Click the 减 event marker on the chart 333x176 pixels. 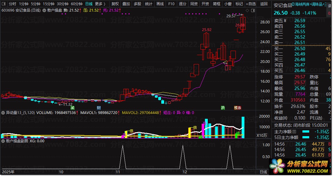pos(72,108)
